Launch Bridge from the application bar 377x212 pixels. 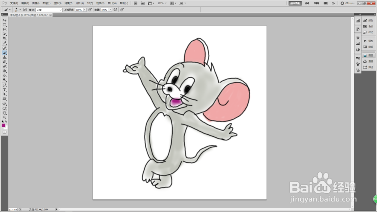point(136,3)
